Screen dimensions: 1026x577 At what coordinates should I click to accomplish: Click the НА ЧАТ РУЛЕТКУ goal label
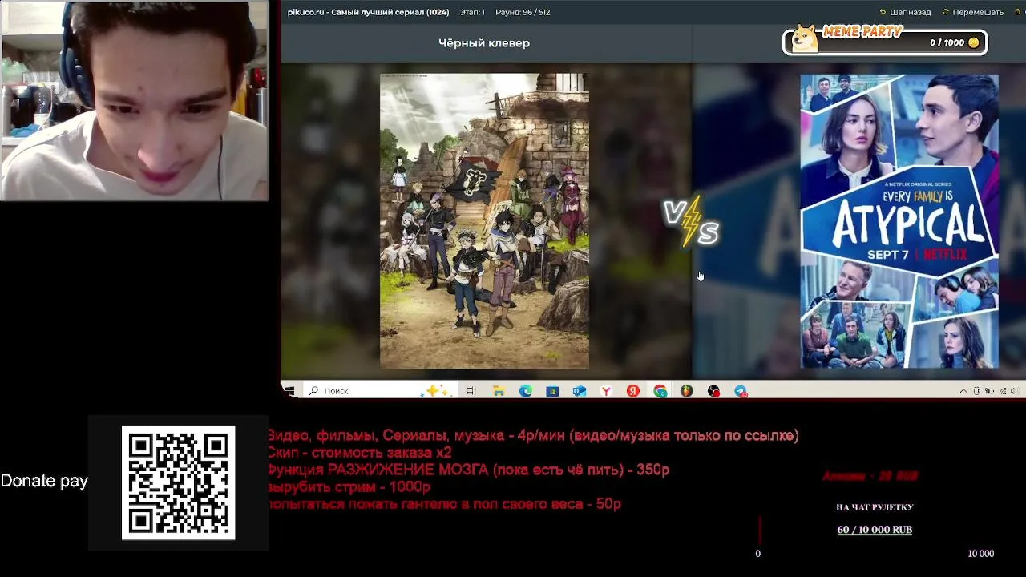click(875, 507)
